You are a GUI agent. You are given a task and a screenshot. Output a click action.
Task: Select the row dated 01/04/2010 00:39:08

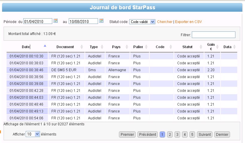(x=122, y=83)
